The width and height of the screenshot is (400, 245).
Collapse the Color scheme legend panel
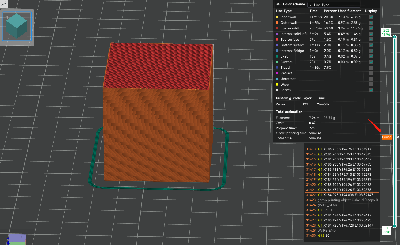coord(278,4)
